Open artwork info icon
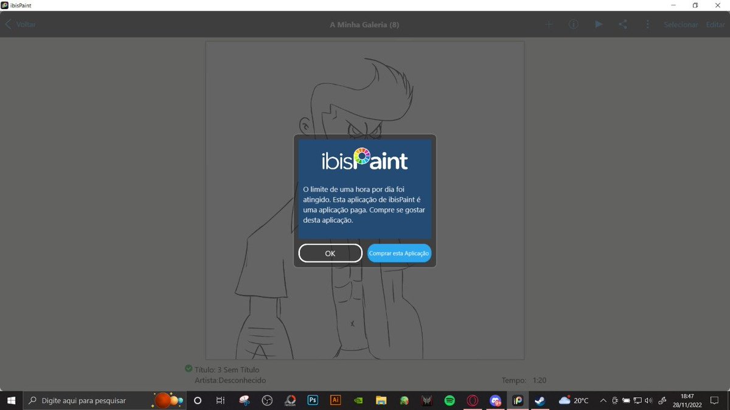 574,24
